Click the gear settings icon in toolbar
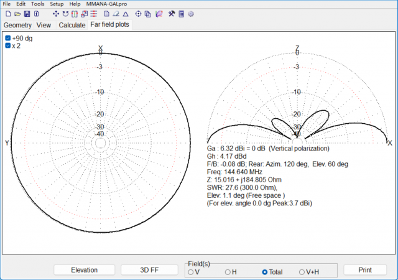 [191, 14]
